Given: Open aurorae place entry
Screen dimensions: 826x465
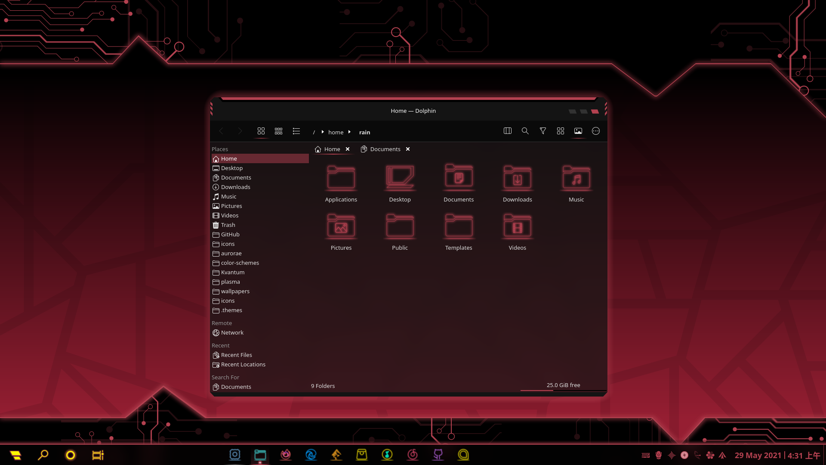Looking at the screenshot, I should click(x=260, y=253).
